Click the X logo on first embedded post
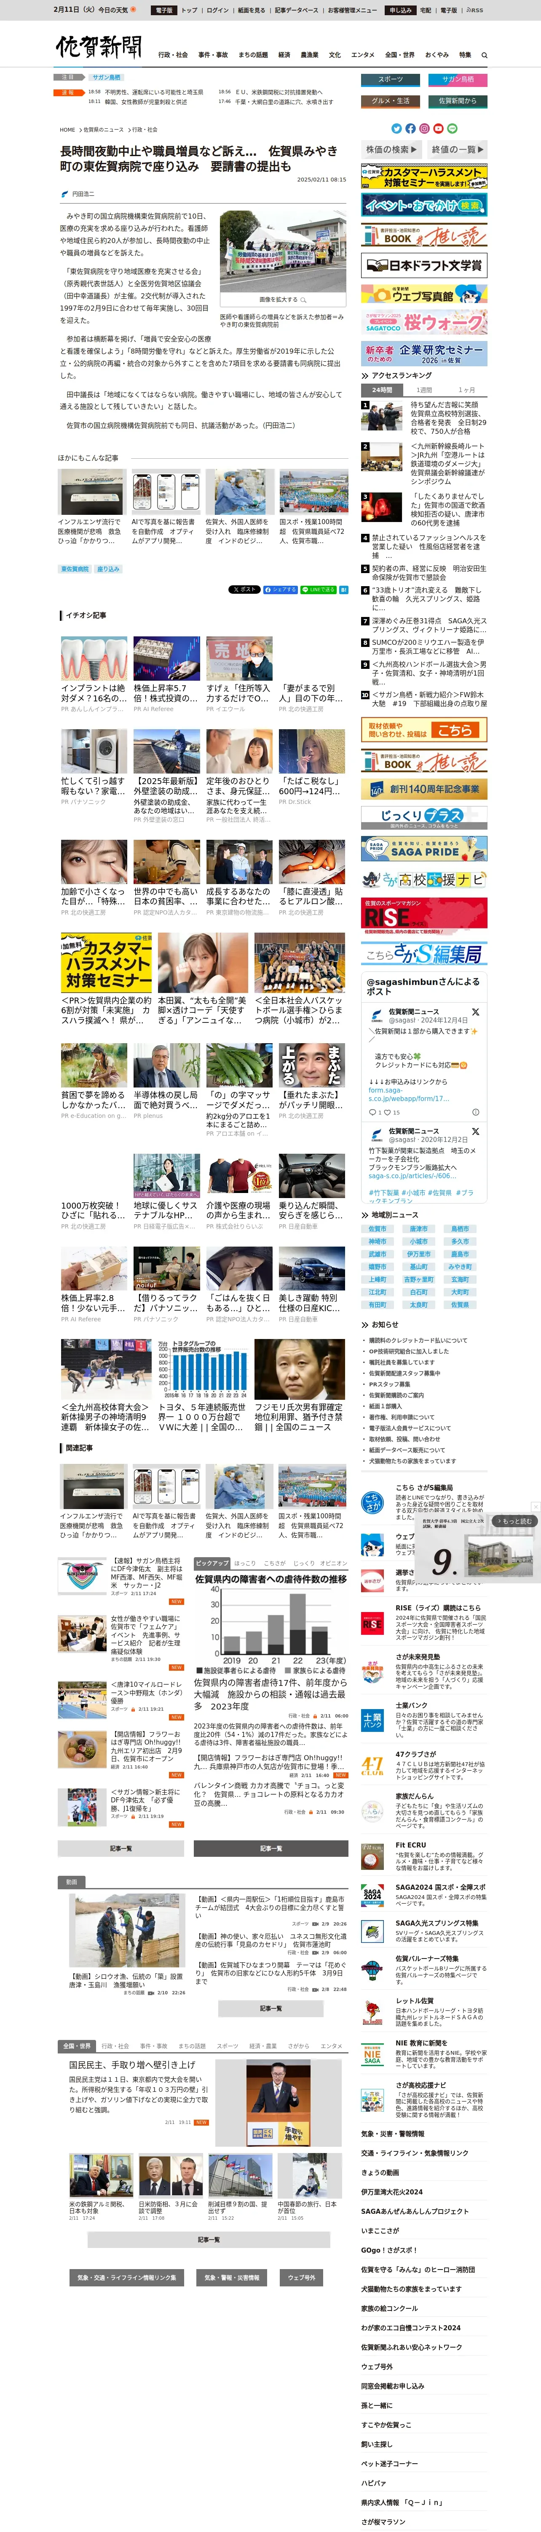The image size is (541, 2532). [475, 1012]
